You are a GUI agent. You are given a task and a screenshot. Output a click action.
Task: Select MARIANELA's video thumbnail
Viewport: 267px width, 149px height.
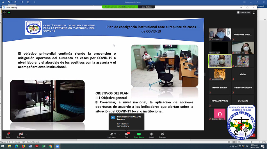tap(220, 34)
